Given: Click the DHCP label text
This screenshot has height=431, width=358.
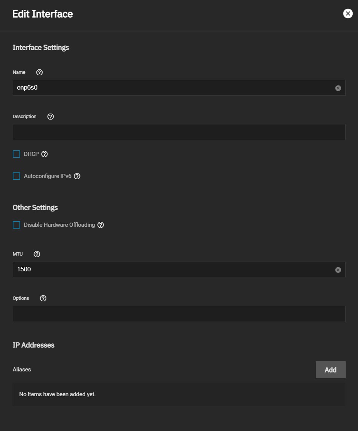Looking at the screenshot, I should (x=31, y=154).
